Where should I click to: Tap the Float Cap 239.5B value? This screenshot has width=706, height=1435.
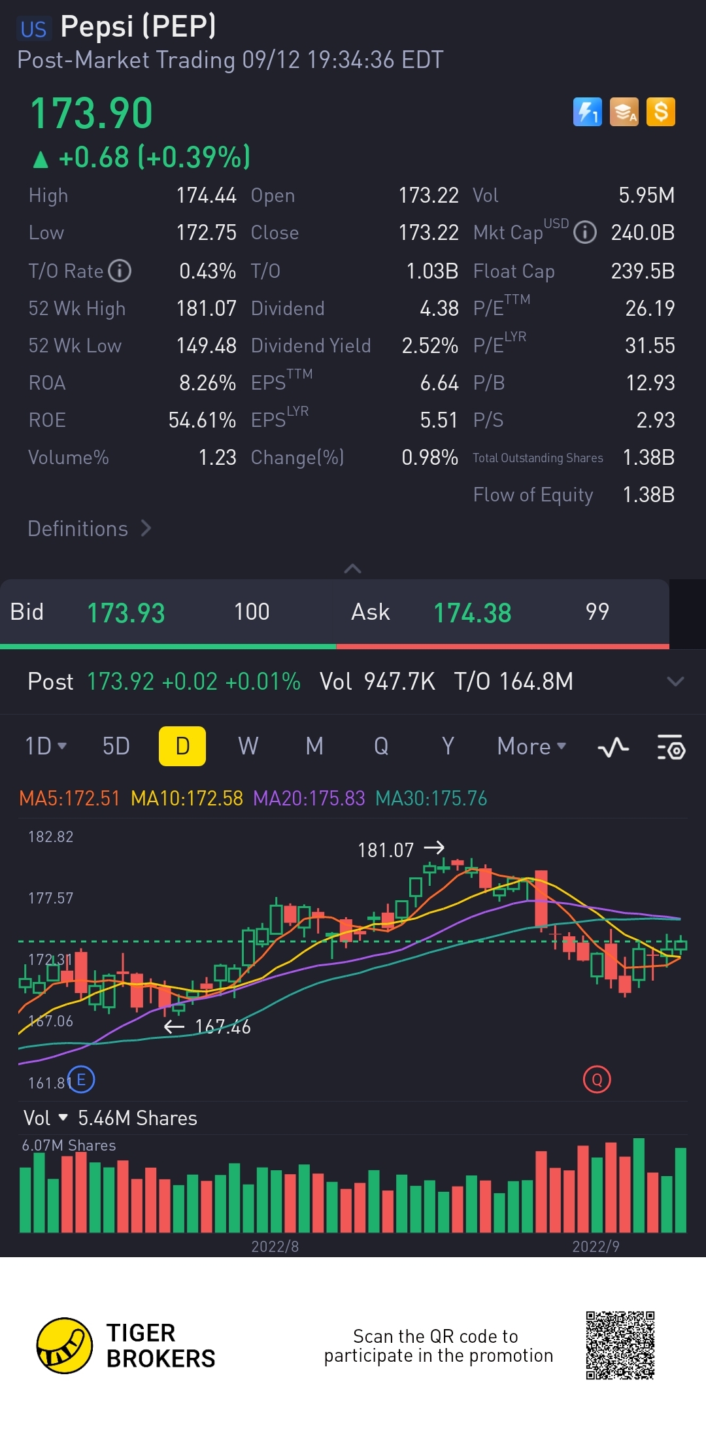[643, 271]
